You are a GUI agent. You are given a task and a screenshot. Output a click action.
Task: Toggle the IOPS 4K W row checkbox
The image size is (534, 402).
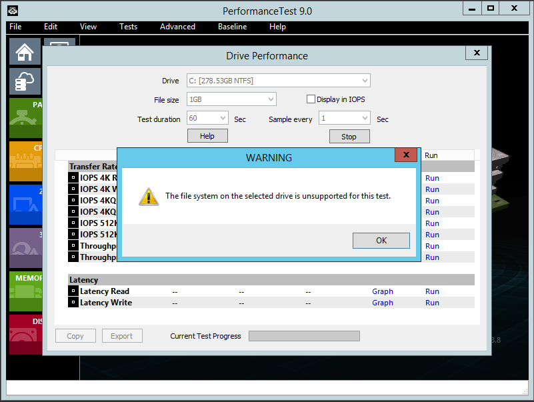click(x=73, y=189)
